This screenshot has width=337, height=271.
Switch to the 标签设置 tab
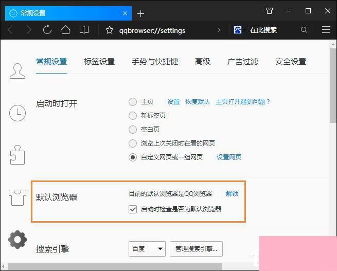tap(99, 62)
